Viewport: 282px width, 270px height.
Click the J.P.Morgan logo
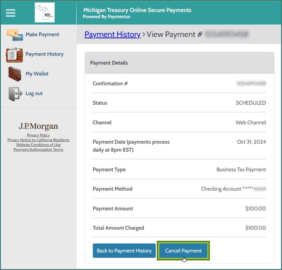(x=38, y=126)
